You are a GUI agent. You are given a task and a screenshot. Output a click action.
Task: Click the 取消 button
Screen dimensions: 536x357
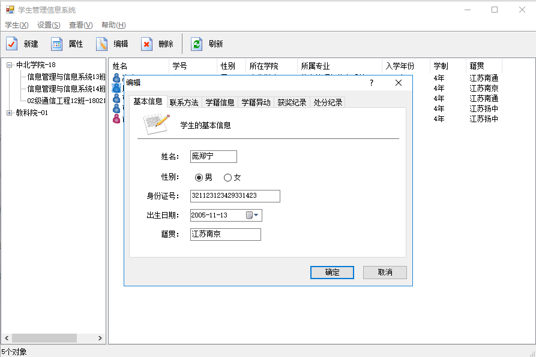point(385,273)
